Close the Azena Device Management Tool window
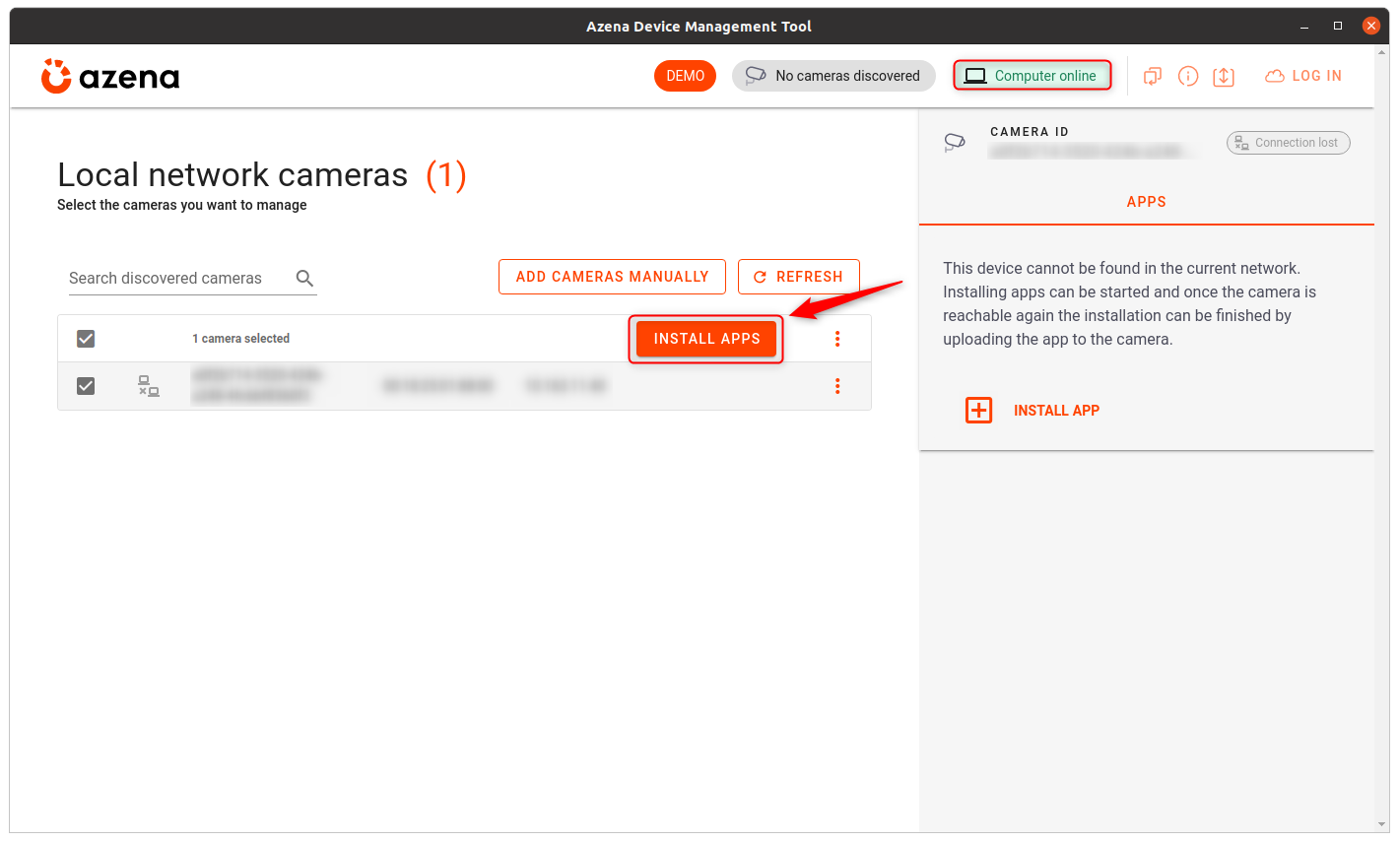Screen dimensions: 1399x842 pos(1370,27)
